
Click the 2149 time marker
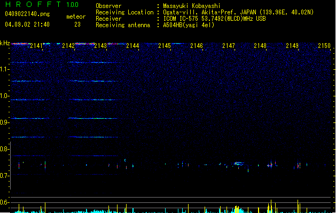(x=292, y=46)
